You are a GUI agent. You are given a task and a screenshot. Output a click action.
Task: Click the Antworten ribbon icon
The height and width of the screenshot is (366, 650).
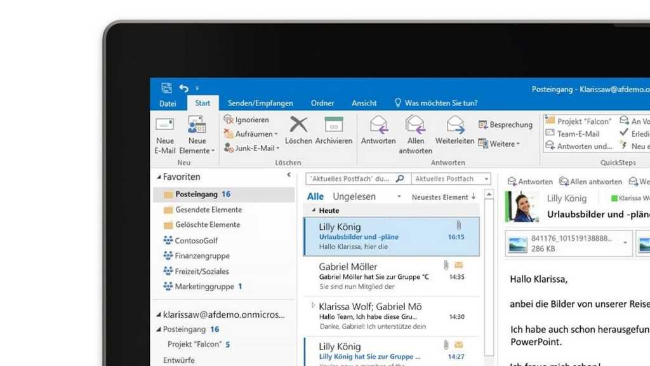pos(378,125)
